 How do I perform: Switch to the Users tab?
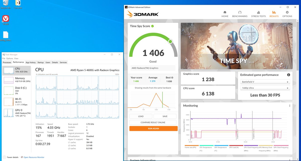[48, 62]
